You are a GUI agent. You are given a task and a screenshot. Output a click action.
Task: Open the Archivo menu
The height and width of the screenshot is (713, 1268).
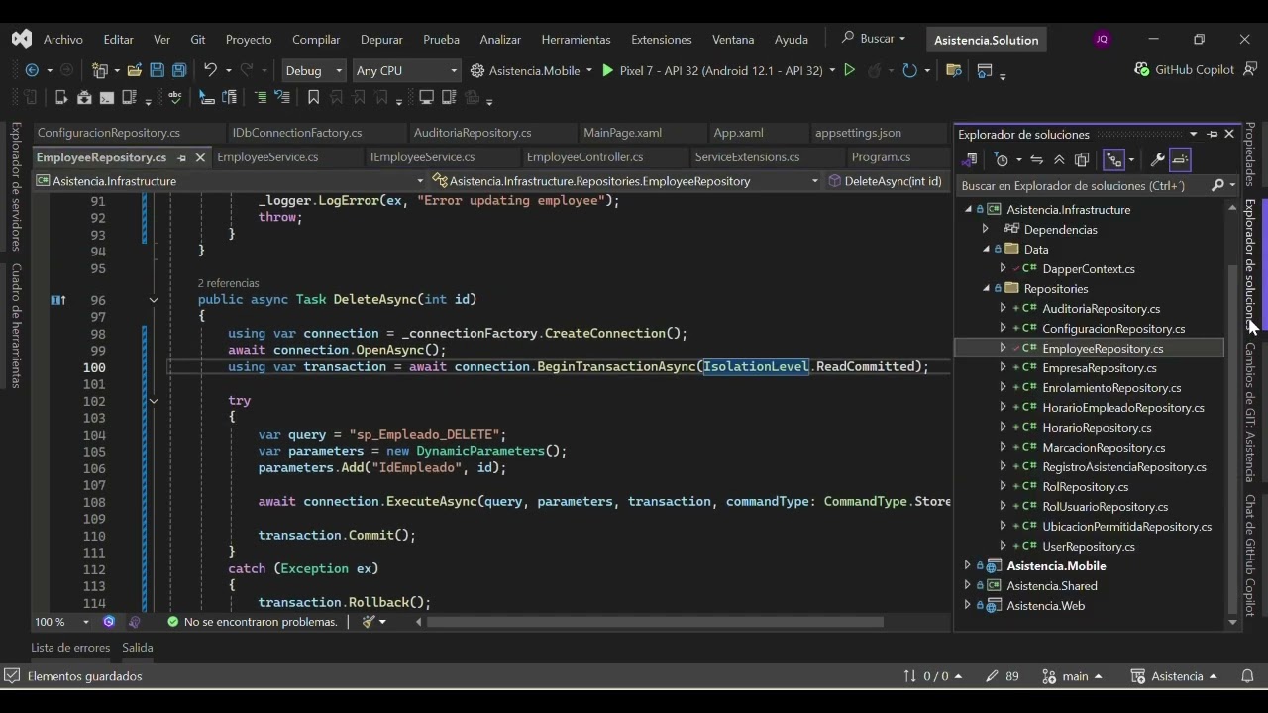tap(63, 39)
